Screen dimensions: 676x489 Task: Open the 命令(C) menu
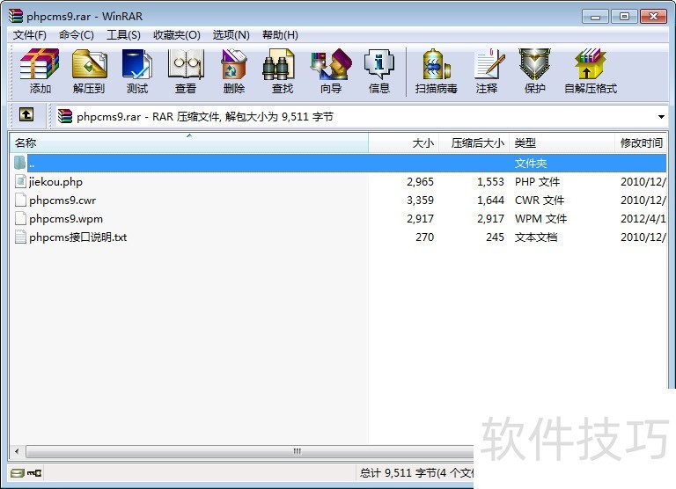pos(77,35)
